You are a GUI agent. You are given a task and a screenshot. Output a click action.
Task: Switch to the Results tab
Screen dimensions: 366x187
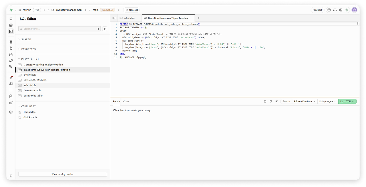[x=117, y=101]
